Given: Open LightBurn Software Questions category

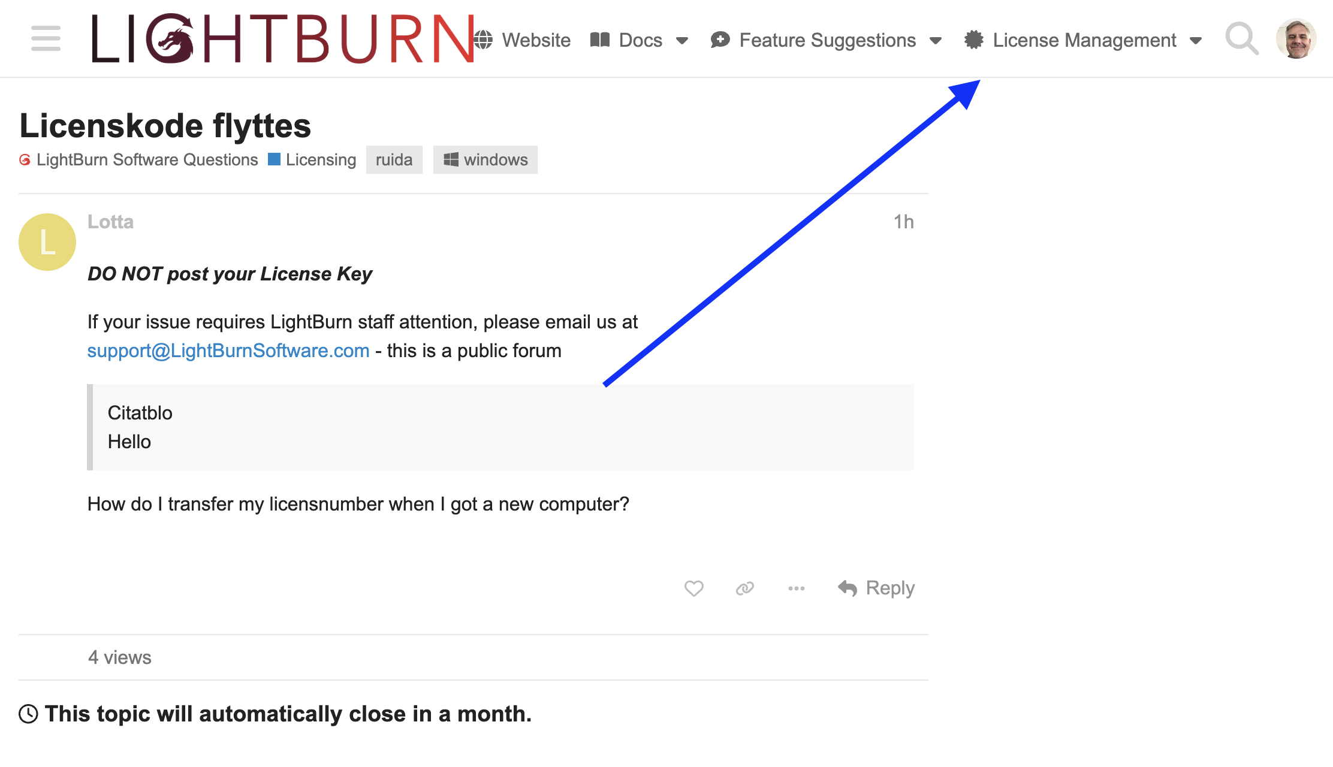Looking at the screenshot, I should click(147, 160).
